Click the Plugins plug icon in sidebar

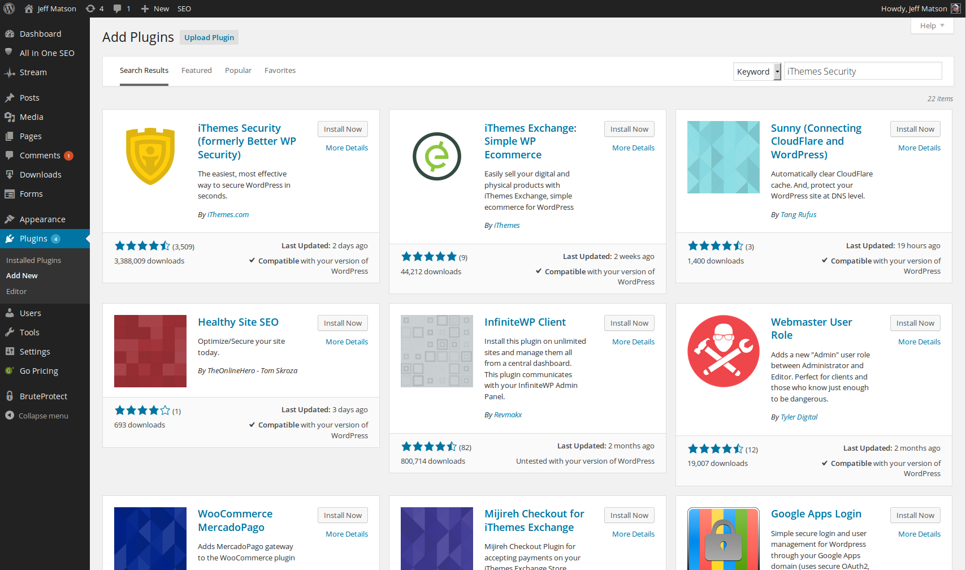point(10,239)
